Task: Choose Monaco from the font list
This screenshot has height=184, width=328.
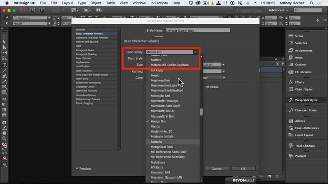Action: [x=173, y=142]
